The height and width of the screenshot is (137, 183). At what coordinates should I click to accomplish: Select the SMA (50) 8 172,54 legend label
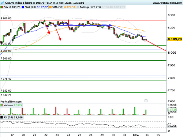tap(64, 7)
